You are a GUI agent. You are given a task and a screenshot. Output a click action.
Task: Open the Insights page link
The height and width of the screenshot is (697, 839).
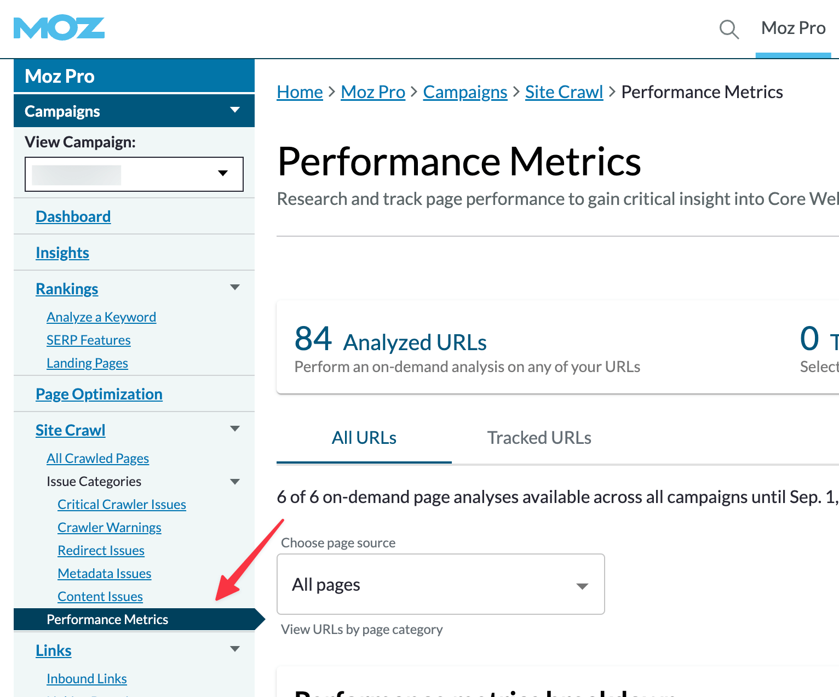click(x=62, y=253)
